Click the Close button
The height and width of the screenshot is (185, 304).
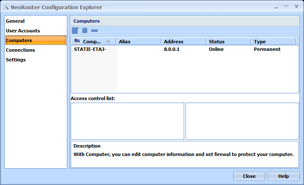click(x=249, y=176)
